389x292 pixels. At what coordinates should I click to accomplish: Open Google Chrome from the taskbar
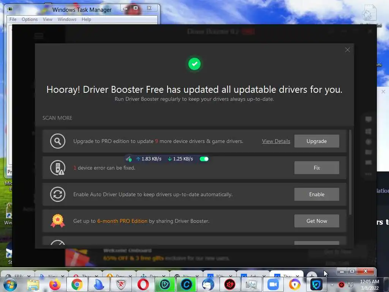(x=77, y=284)
